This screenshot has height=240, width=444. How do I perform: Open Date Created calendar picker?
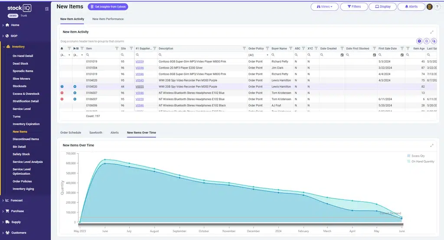(342, 55)
